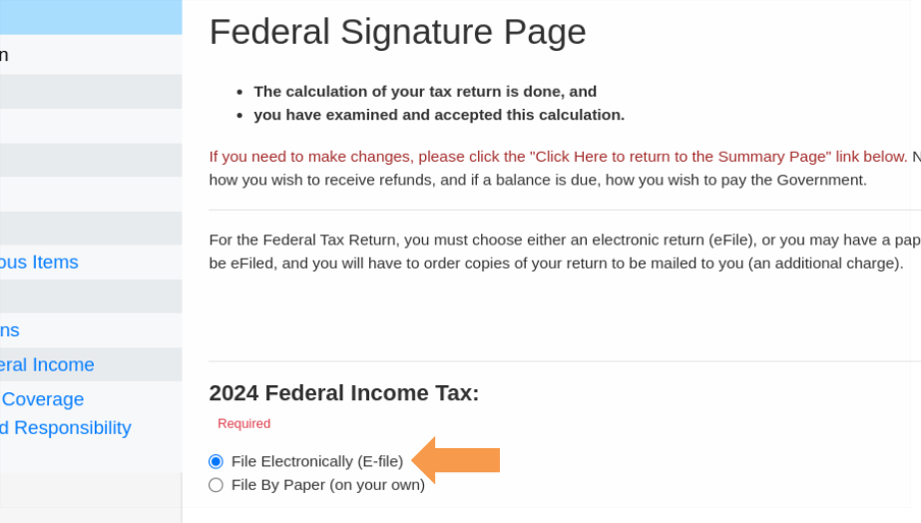Image resolution: width=921 pixels, height=523 pixels.
Task: Click the bullet 'you have examined and accepted'
Action: (x=439, y=115)
